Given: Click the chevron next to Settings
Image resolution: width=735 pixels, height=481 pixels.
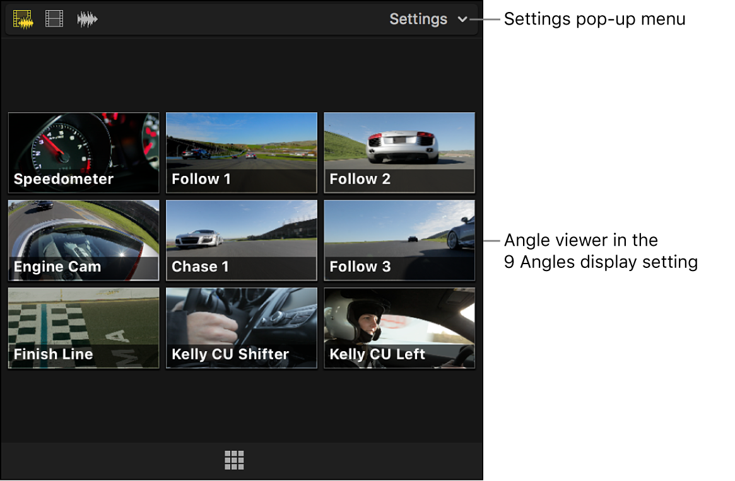Looking at the screenshot, I should pyautogui.click(x=462, y=20).
